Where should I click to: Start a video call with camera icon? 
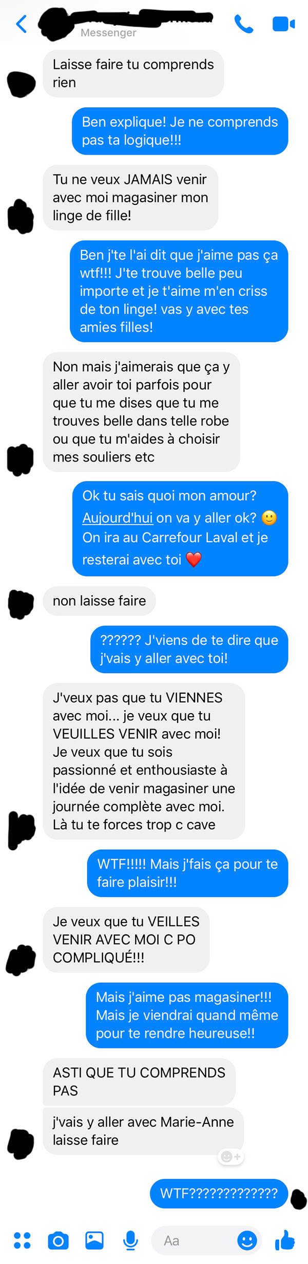(283, 24)
